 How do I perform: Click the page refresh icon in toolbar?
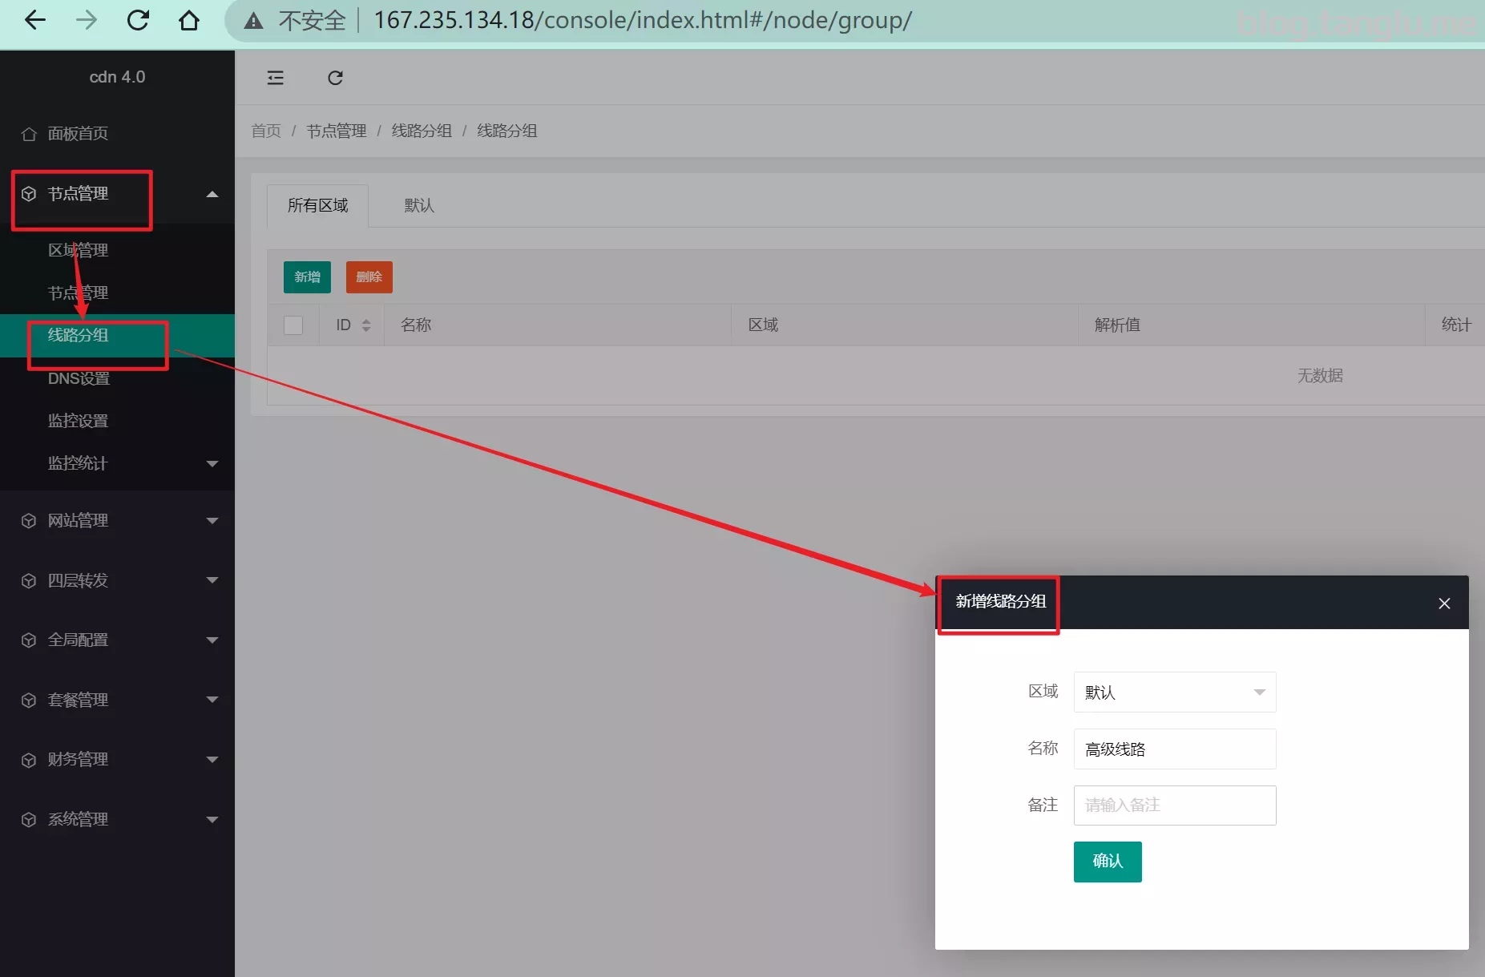click(335, 78)
